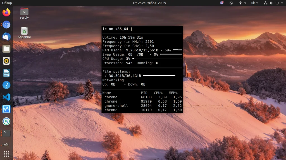
Task: Launch Rhythmbox music player
Action: (x=6, y=61)
